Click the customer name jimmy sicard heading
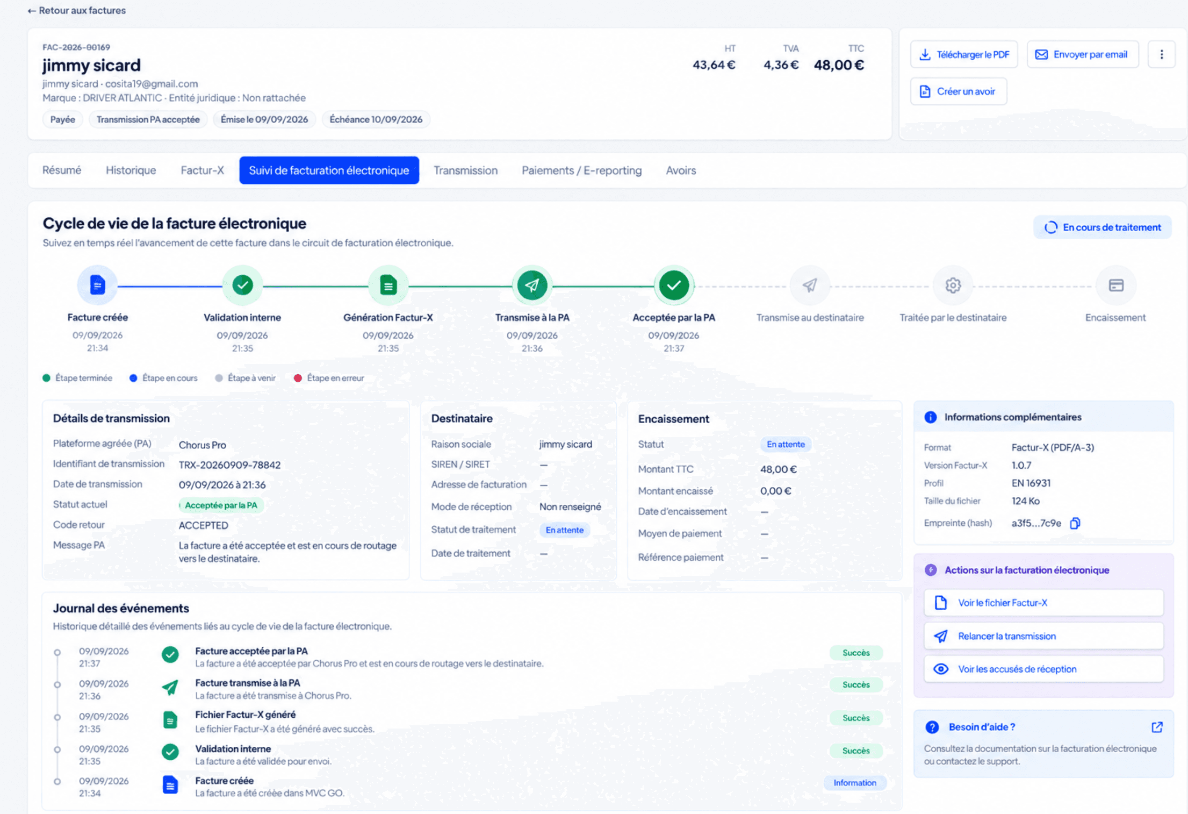This screenshot has height=814, width=1188. click(x=91, y=65)
